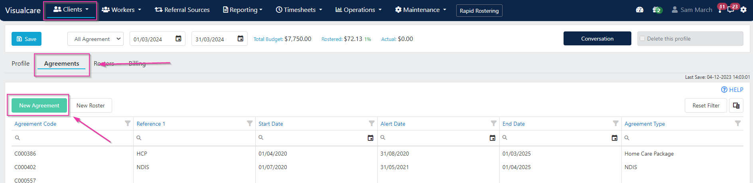Filter the Reference 1 column
This screenshot has height=183, width=753.
tap(250, 123)
